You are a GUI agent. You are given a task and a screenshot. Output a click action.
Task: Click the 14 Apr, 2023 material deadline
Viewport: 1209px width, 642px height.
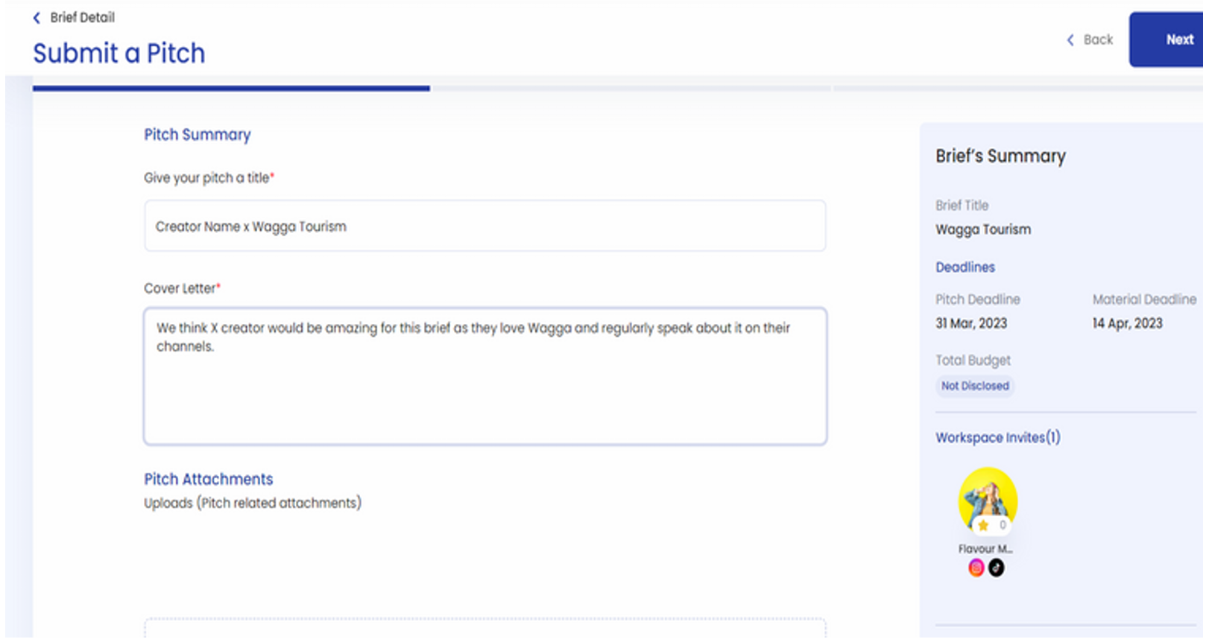(1128, 323)
